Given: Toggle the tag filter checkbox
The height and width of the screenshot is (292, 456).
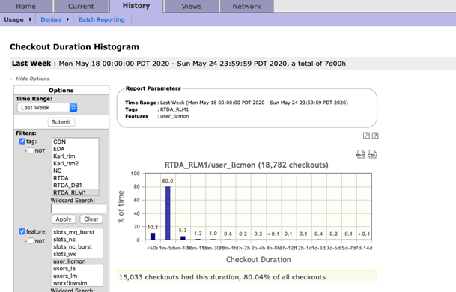Looking at the screenshot, I should click(x=22, y=142).
